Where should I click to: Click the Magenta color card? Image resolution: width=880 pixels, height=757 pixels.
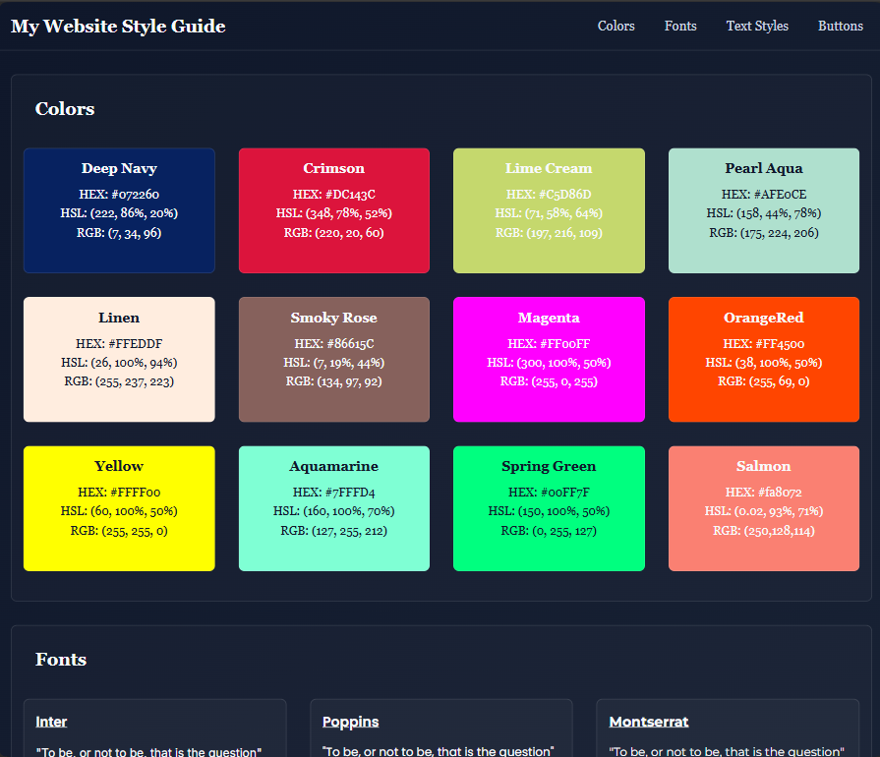[x=549, y=359]
